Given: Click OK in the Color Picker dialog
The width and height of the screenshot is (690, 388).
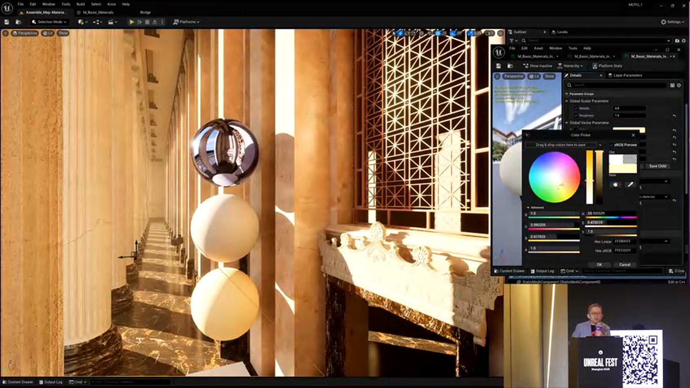Looking at the screenshot, I should (599, 265).
